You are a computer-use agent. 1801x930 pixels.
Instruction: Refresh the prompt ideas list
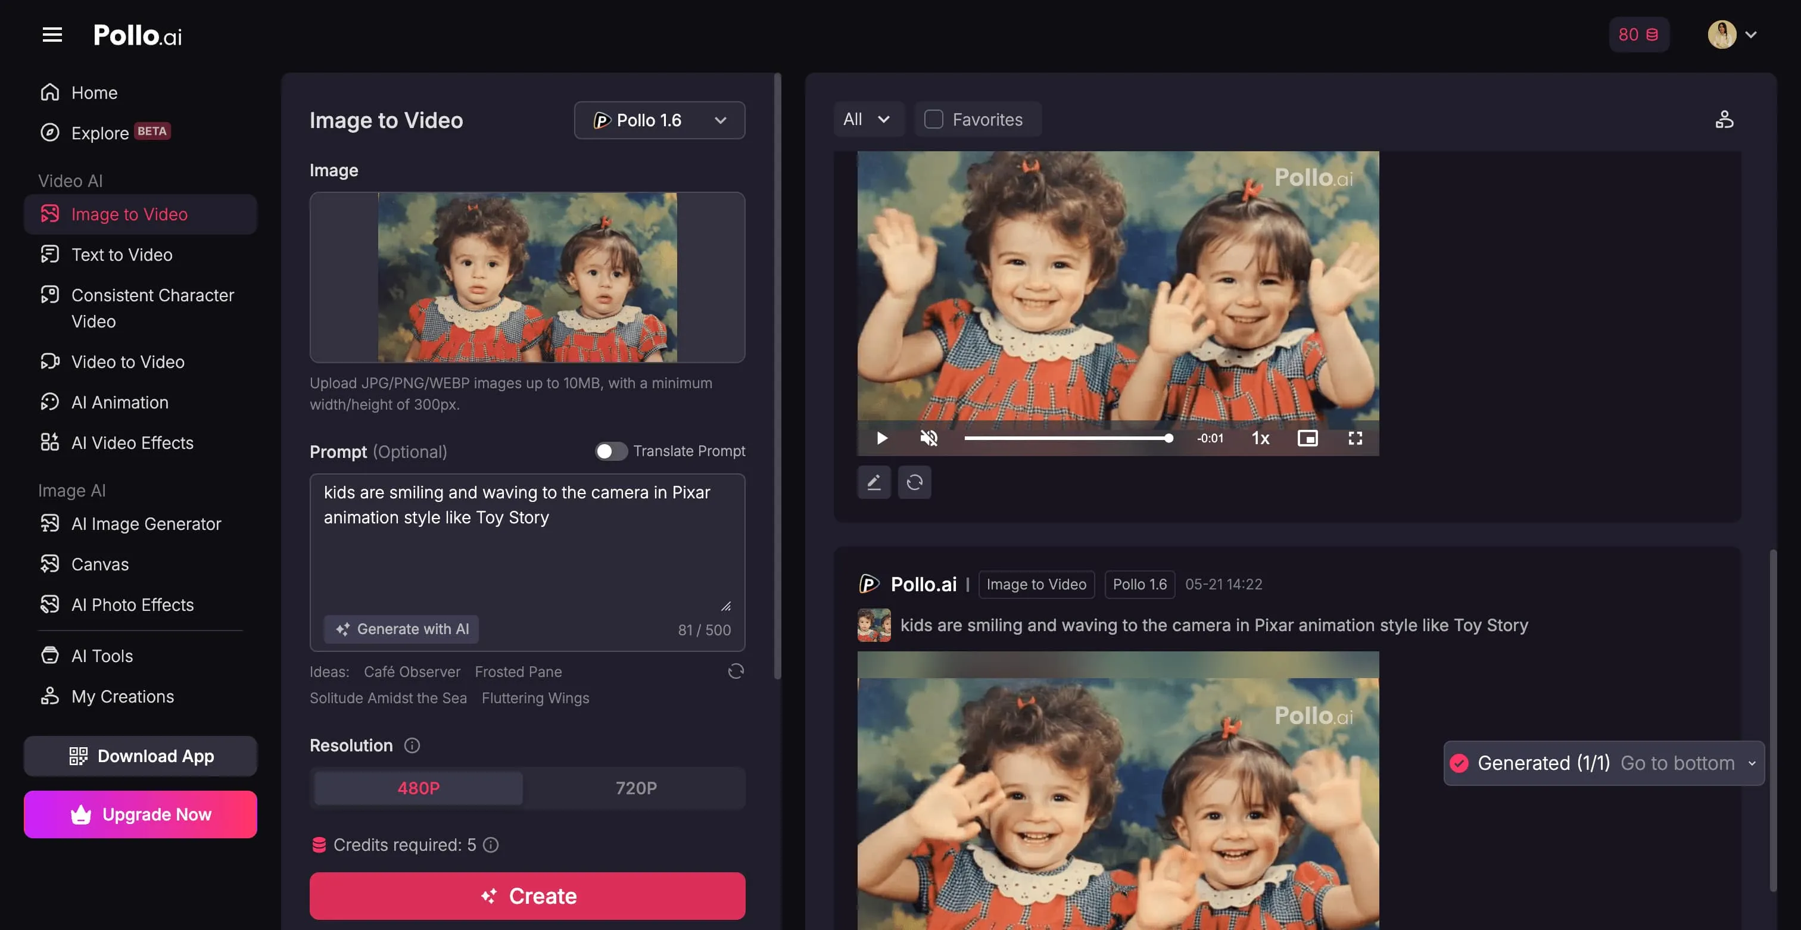tap(736, 672)
